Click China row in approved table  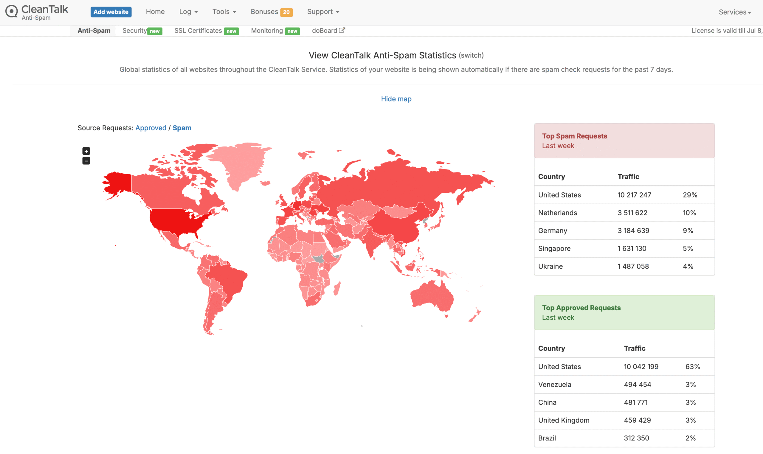tap(624, 402)
